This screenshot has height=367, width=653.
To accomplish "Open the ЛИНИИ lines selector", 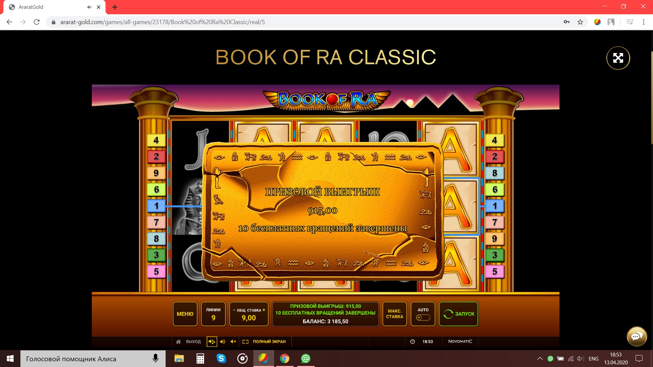I will tap(213, 314).
